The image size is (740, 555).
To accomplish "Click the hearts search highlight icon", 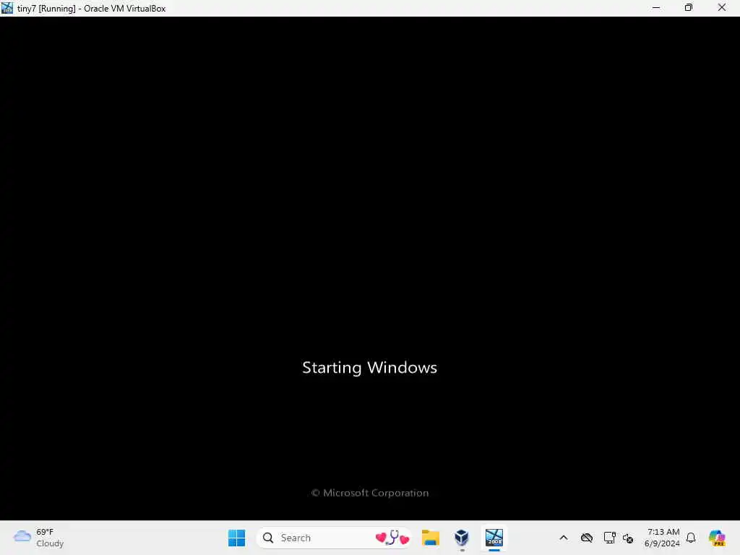I will (x=392, y=538).
